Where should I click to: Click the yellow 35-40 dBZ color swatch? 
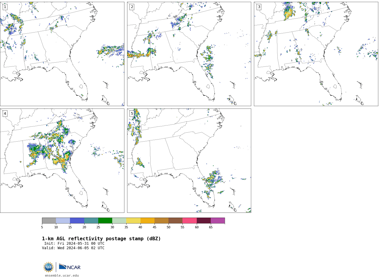click(x=133, y=221)
